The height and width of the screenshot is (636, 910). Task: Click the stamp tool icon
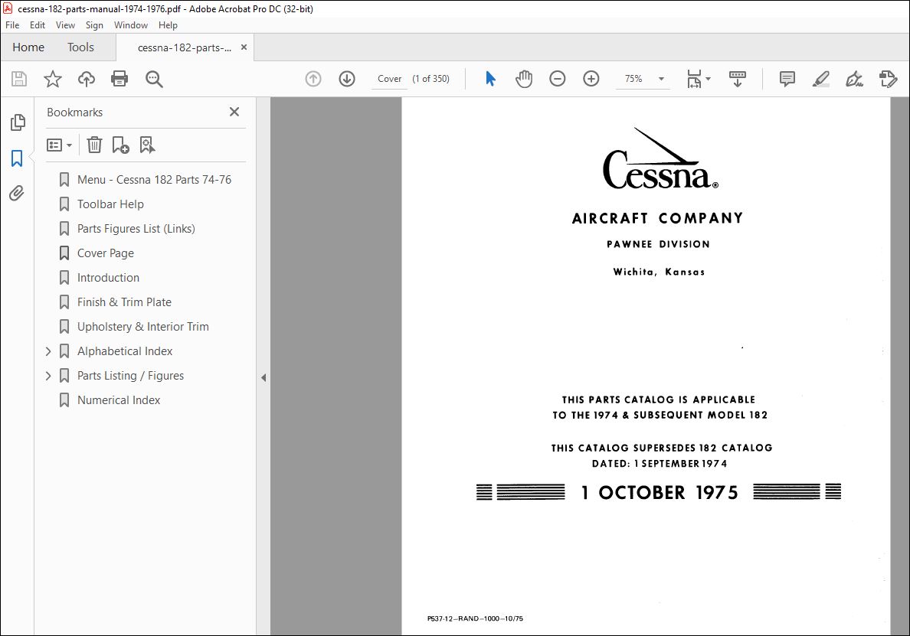(888, 79)
